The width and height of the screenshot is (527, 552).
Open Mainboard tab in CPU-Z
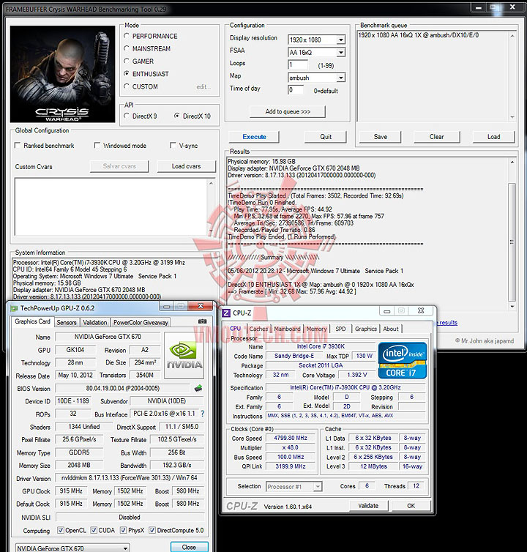click(287, 329)
